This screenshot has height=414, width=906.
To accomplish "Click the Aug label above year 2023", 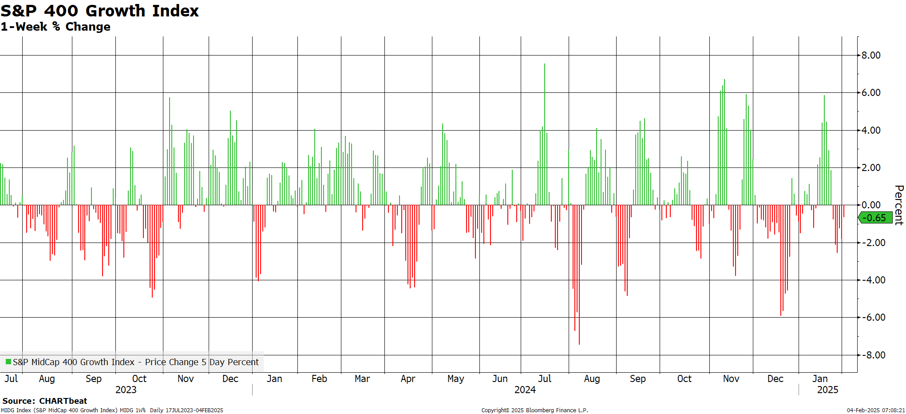I will [47, 379].
